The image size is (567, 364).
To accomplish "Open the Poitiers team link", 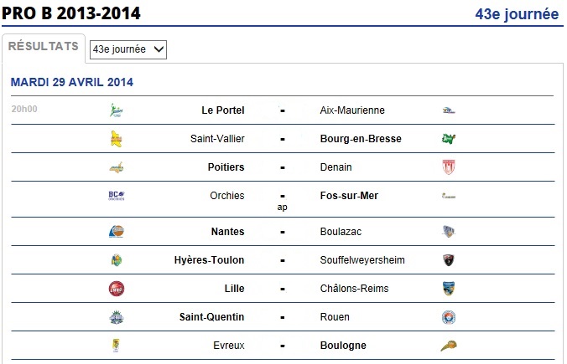I will (226, 167).
